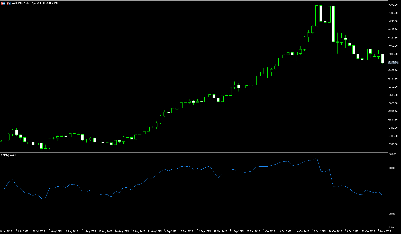The image size is (401, 234).
Task: Click the tall white bearish candle after 20 Oct
Action: point(333,24)
